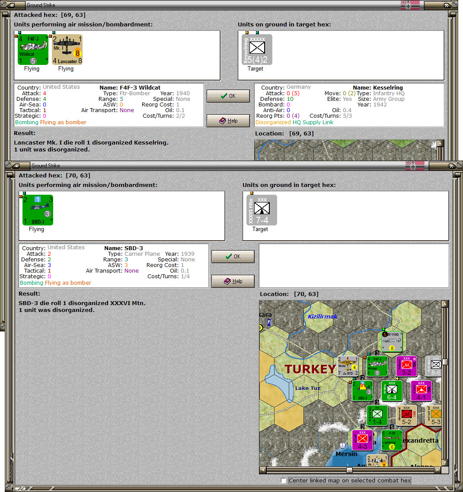
Task: Select the Lancaster Mk. I bomber counter in the mission list
Action: [67, 50]
